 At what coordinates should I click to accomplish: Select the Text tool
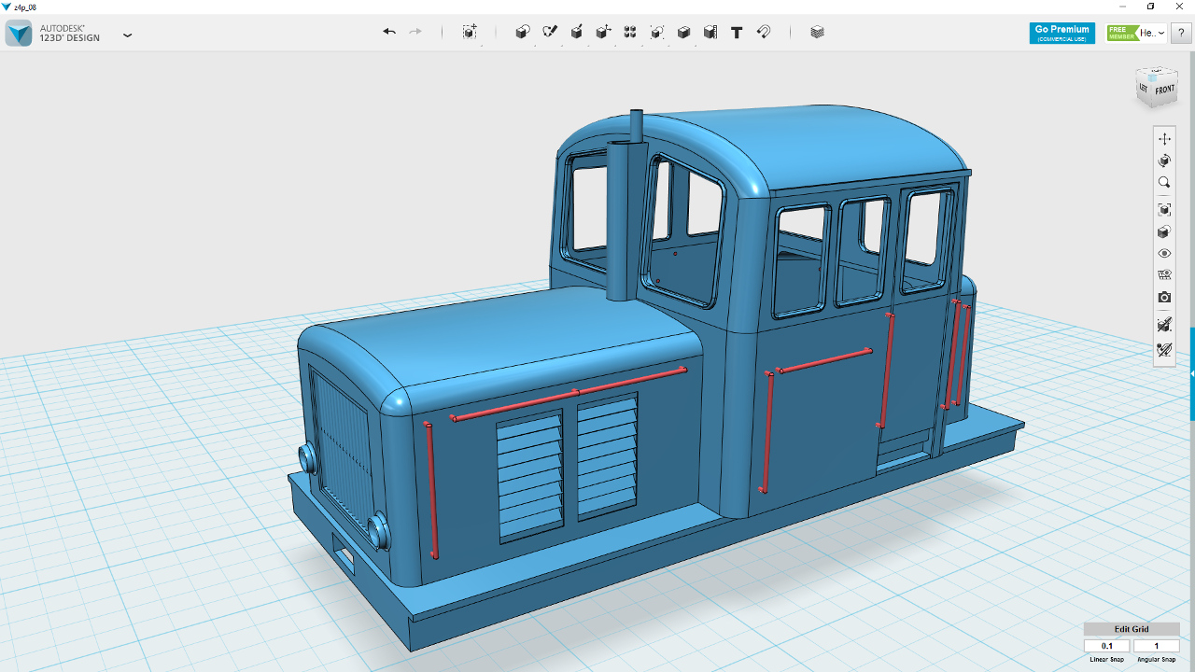point(737,32)
